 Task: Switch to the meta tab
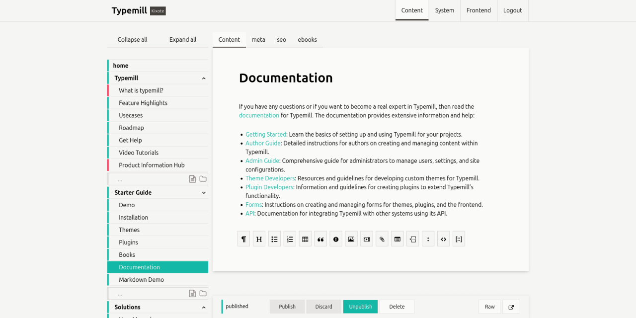[x=258, y=40]
